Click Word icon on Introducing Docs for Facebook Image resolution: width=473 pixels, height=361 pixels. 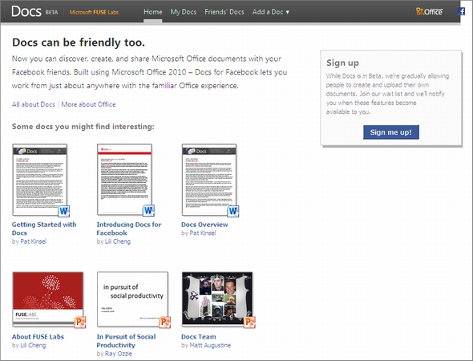[148, 210]
